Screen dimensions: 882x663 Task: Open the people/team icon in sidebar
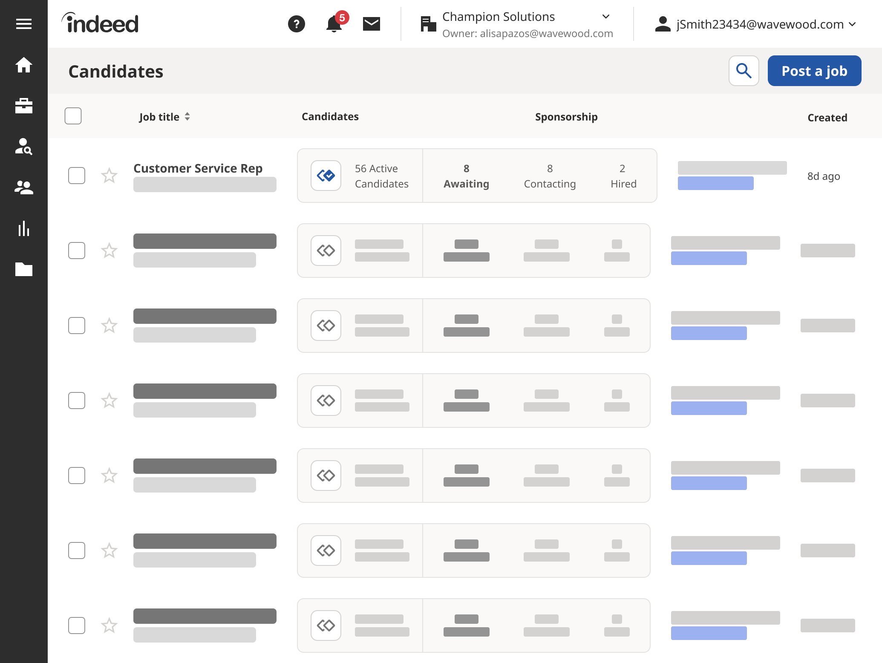tap(24, 187)
